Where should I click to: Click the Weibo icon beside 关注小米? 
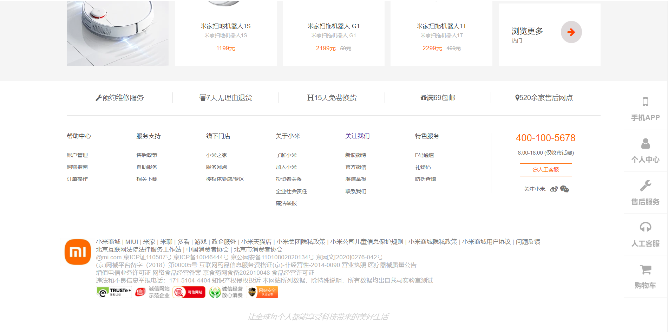(554, 189)
